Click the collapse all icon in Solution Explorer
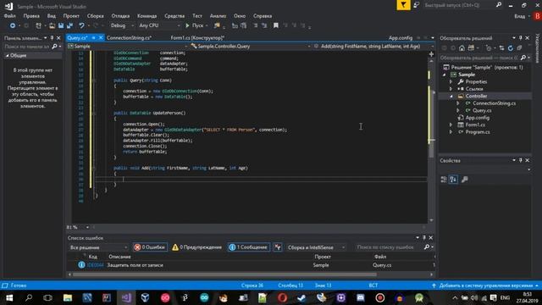The height and width of the screenshot is (305, 542). [x=519, y=48]
